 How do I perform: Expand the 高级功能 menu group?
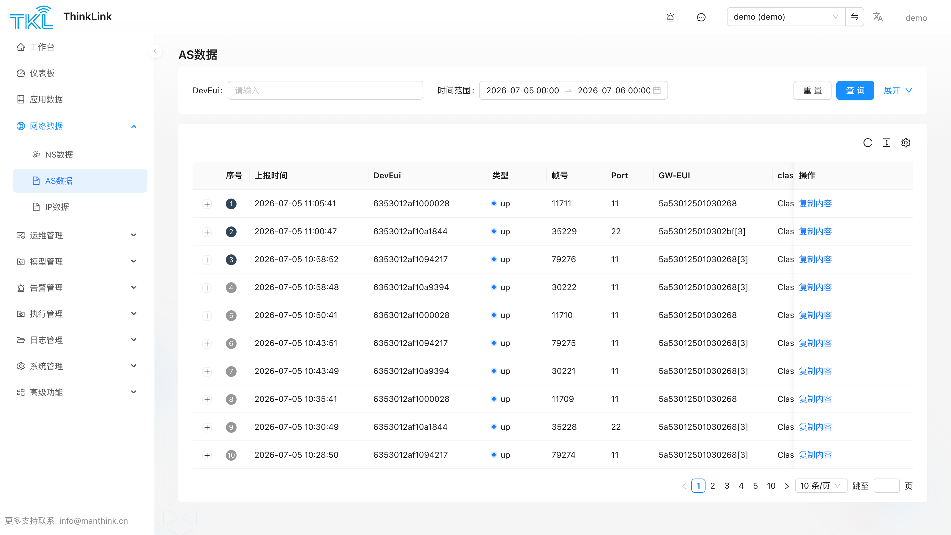134,392
